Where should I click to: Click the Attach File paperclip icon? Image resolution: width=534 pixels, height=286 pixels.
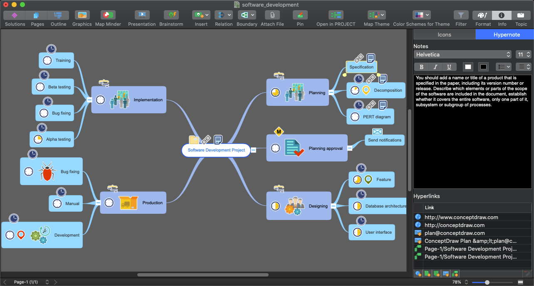pos(272,15)
